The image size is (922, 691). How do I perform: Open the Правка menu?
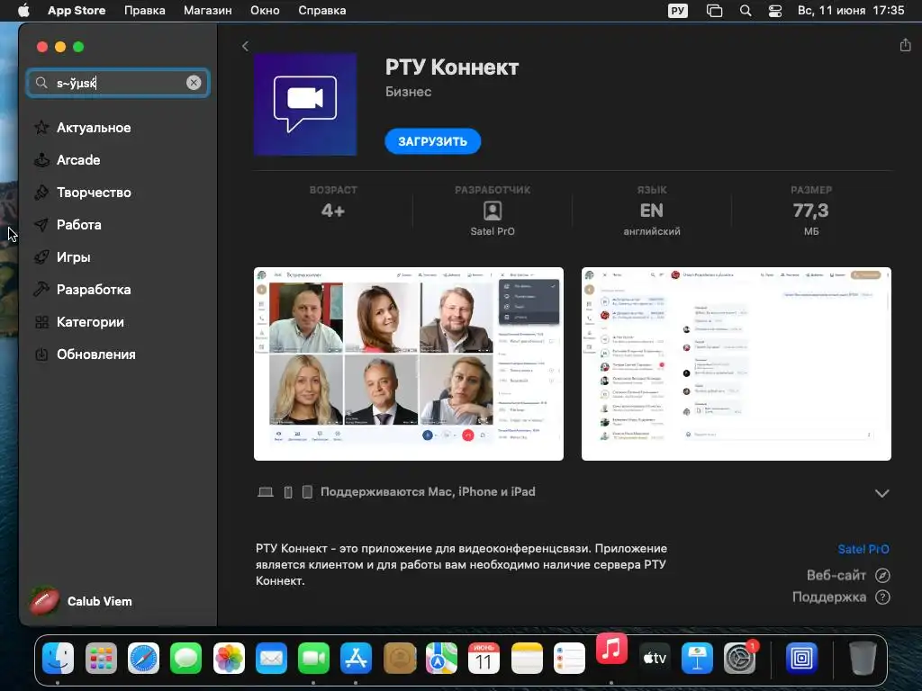click(x=145, y=11)
